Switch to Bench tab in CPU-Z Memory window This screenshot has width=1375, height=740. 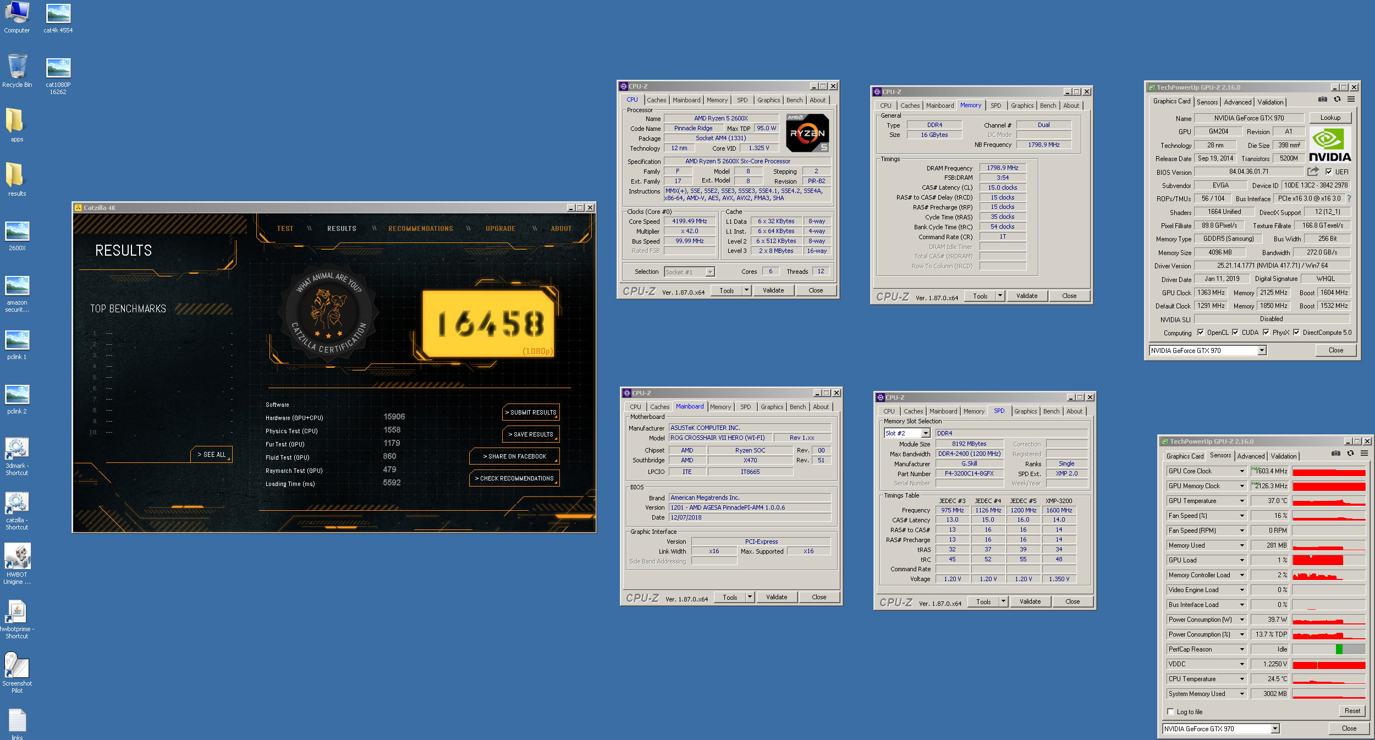coord(1048,106)
